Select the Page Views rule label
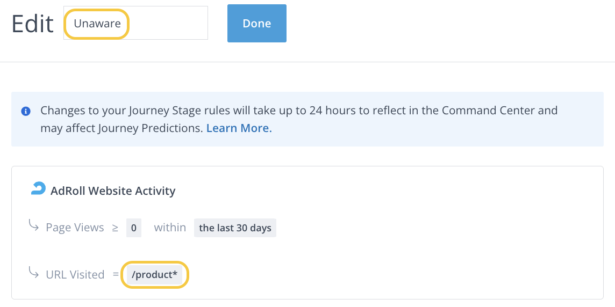The width and height of the screenshot is (615, 307). [75, 228]
